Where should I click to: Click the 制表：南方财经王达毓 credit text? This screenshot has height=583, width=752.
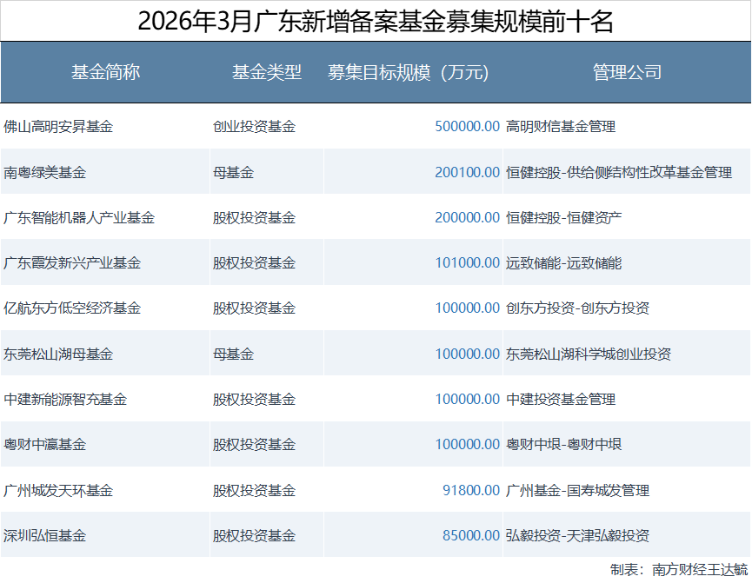point(678,569)
